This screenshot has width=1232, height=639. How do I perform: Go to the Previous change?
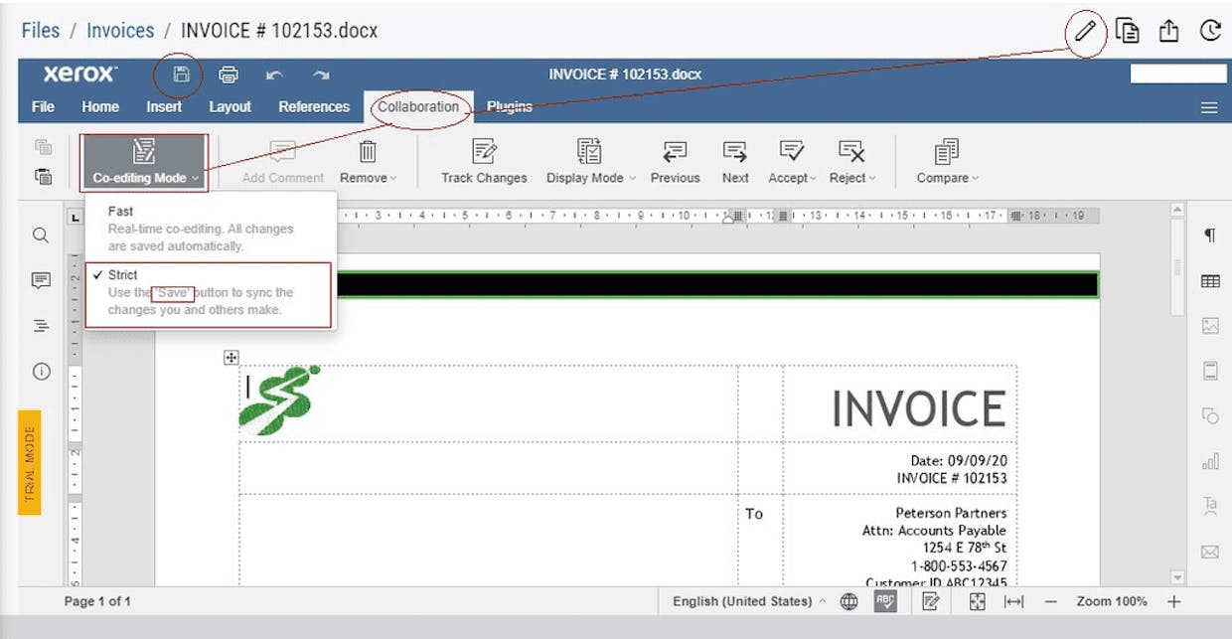(676, 162)
